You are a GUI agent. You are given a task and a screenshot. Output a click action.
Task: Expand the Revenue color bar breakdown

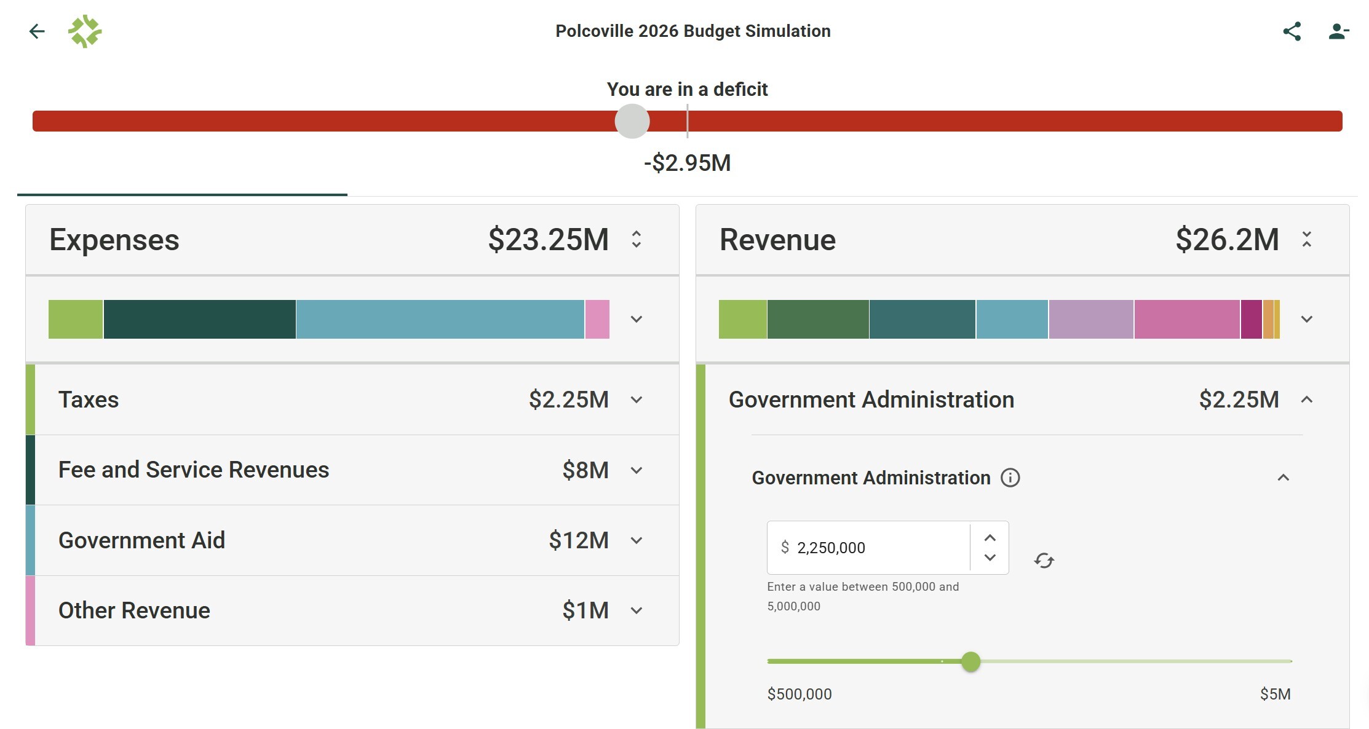pos(1307,319)
